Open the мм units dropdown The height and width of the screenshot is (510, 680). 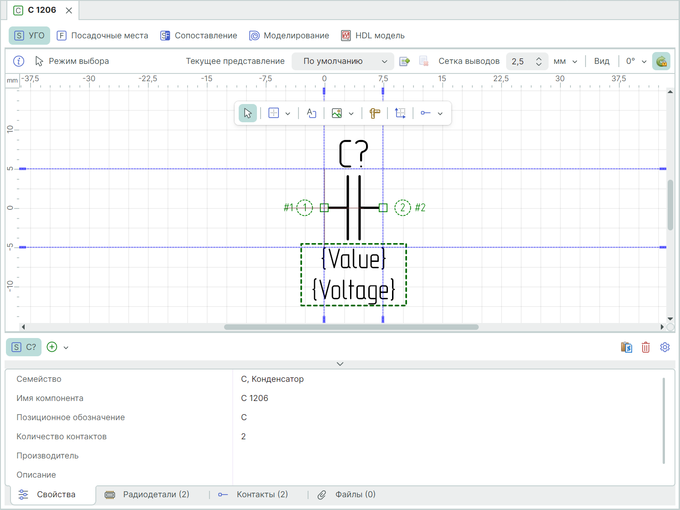pos(565,61)
